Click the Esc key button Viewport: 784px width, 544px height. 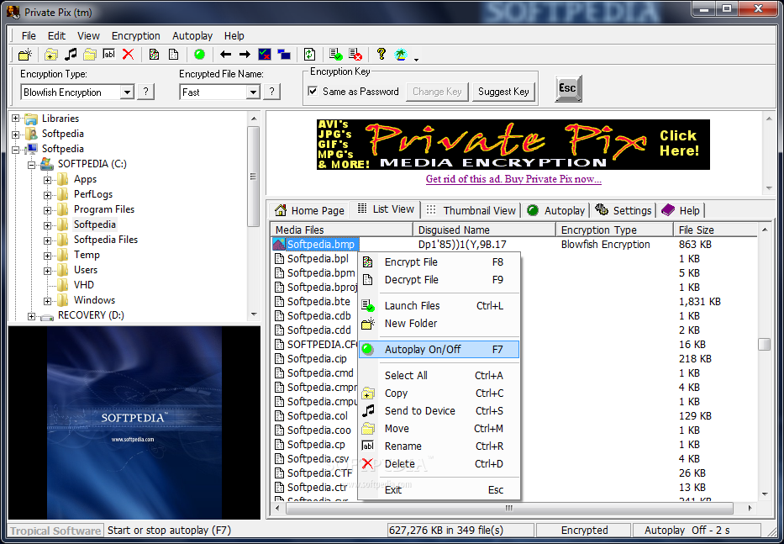coord(568,88)
